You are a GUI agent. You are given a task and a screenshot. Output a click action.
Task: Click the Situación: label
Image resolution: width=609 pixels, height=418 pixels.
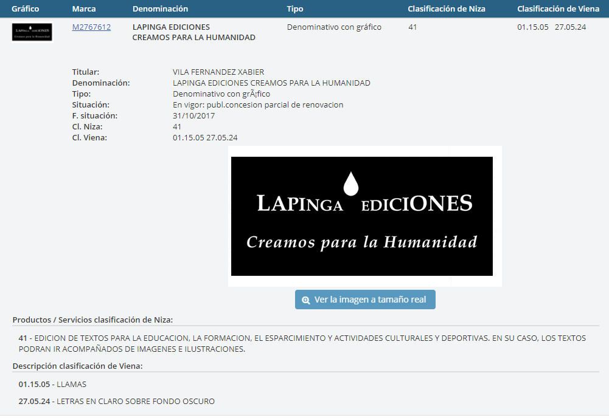pos(91,104)
